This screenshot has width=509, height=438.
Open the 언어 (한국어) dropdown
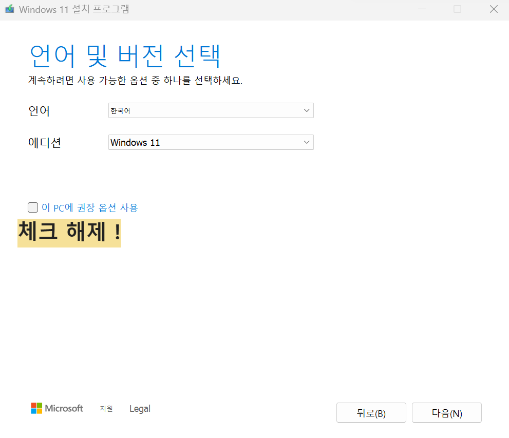click(211, 110)
